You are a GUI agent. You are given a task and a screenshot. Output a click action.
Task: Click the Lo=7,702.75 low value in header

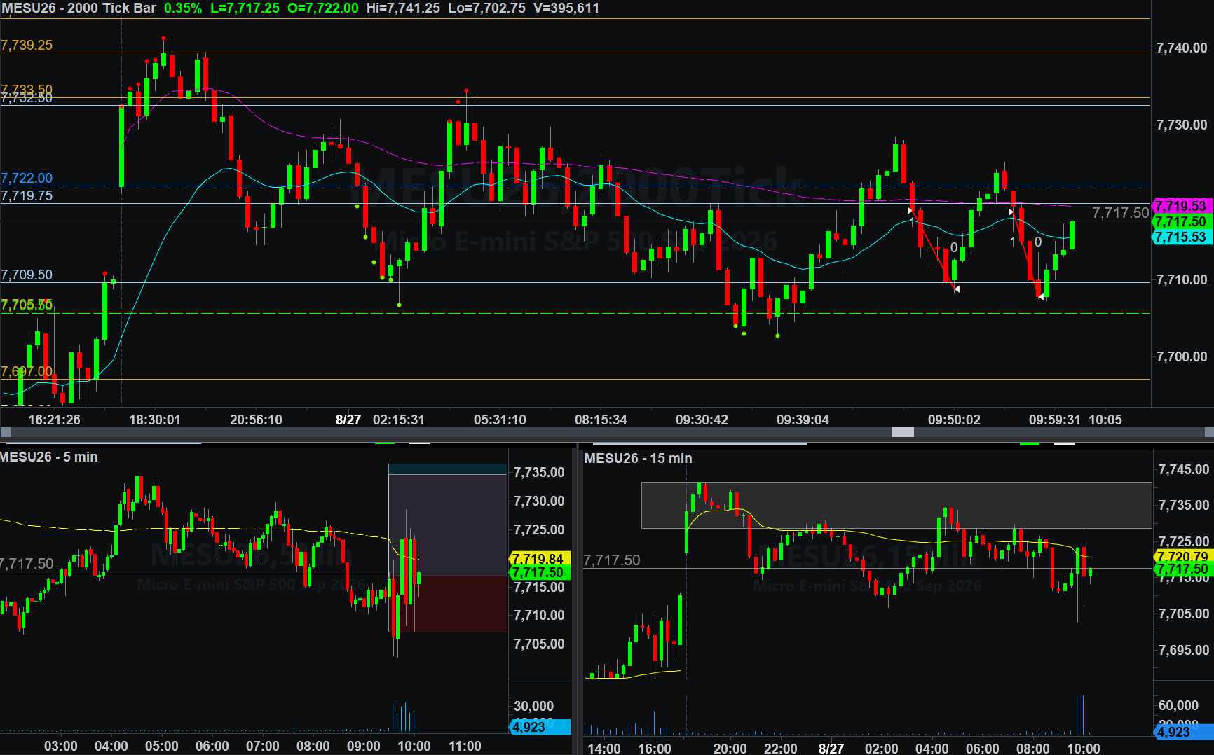(486, 8)
